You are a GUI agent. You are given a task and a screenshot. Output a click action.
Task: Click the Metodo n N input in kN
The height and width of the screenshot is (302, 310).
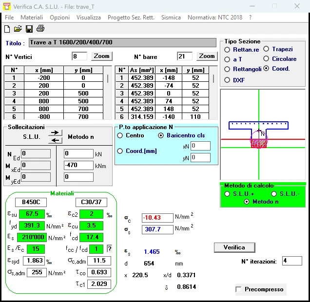point(78,153)
